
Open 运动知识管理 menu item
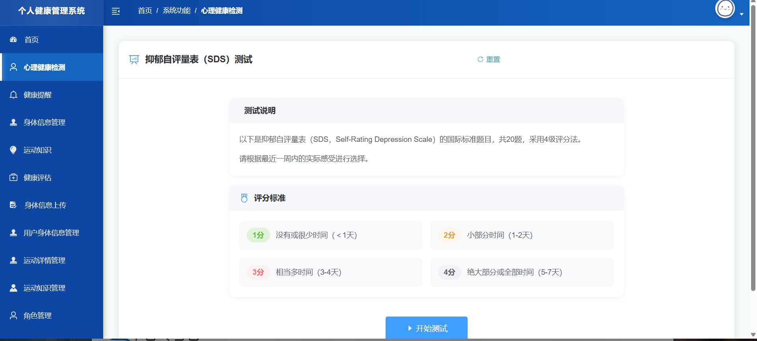pos(52,288)
